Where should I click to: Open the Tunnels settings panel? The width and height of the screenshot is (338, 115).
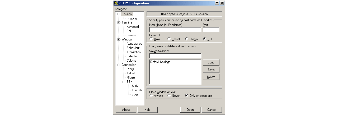click(137, 90)
